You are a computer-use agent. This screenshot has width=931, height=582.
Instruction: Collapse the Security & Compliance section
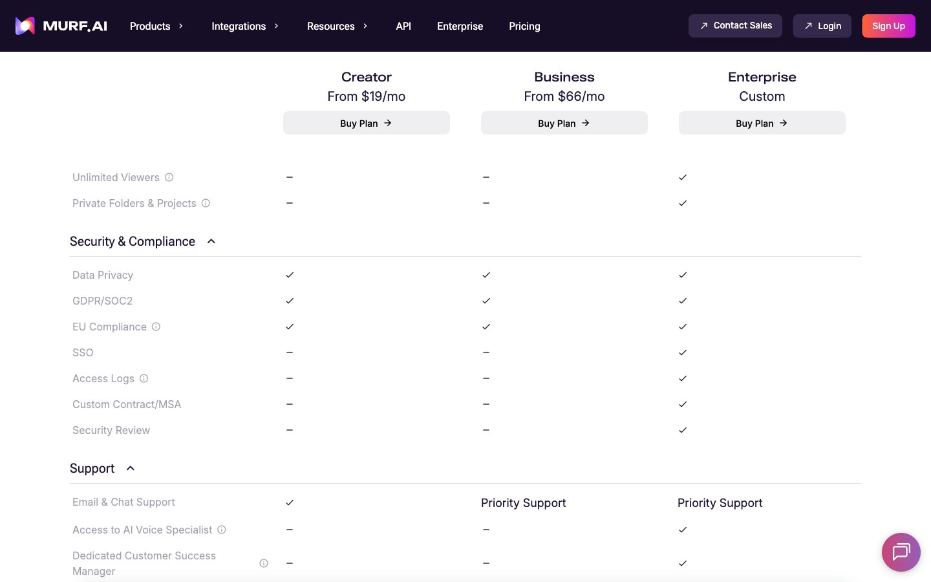[x=211, y=241]
